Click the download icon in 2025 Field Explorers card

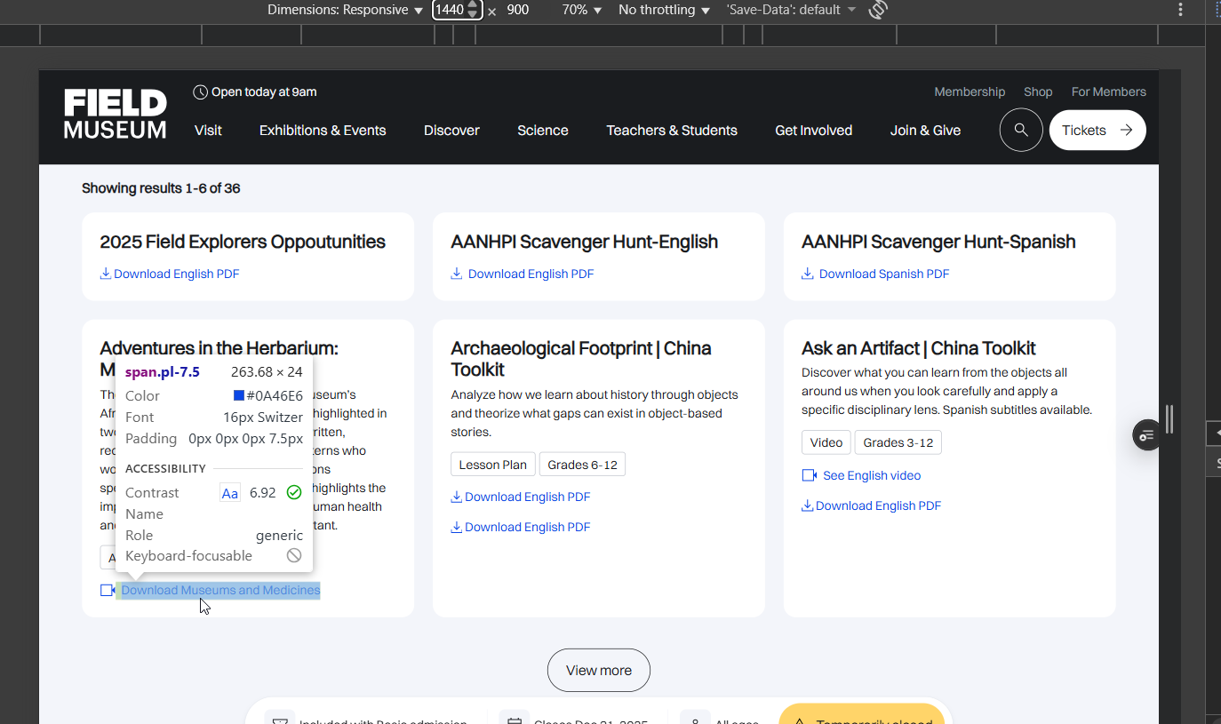pyautogui.click(x=106, y=274)
